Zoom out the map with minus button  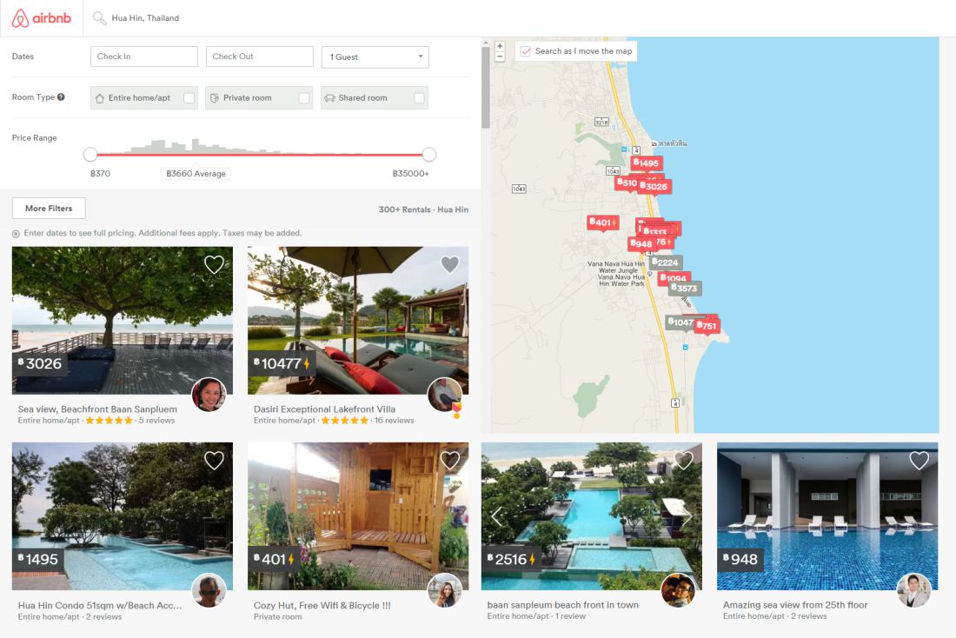click(x=500, y=56)
